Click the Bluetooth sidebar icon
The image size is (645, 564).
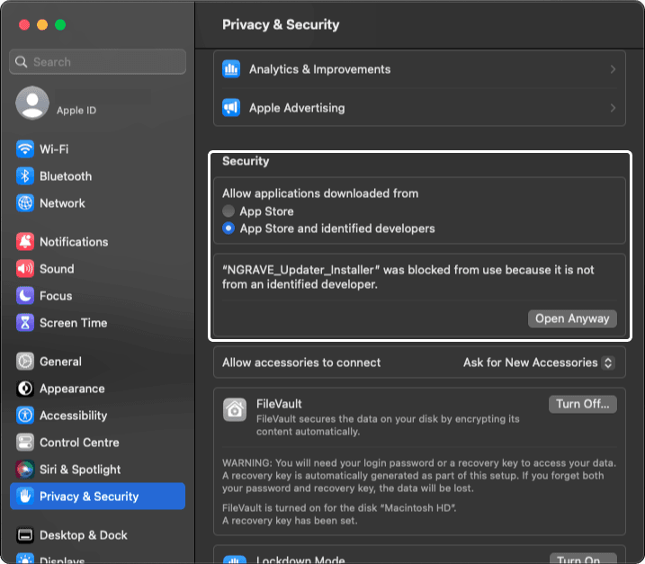coord(25,176)
